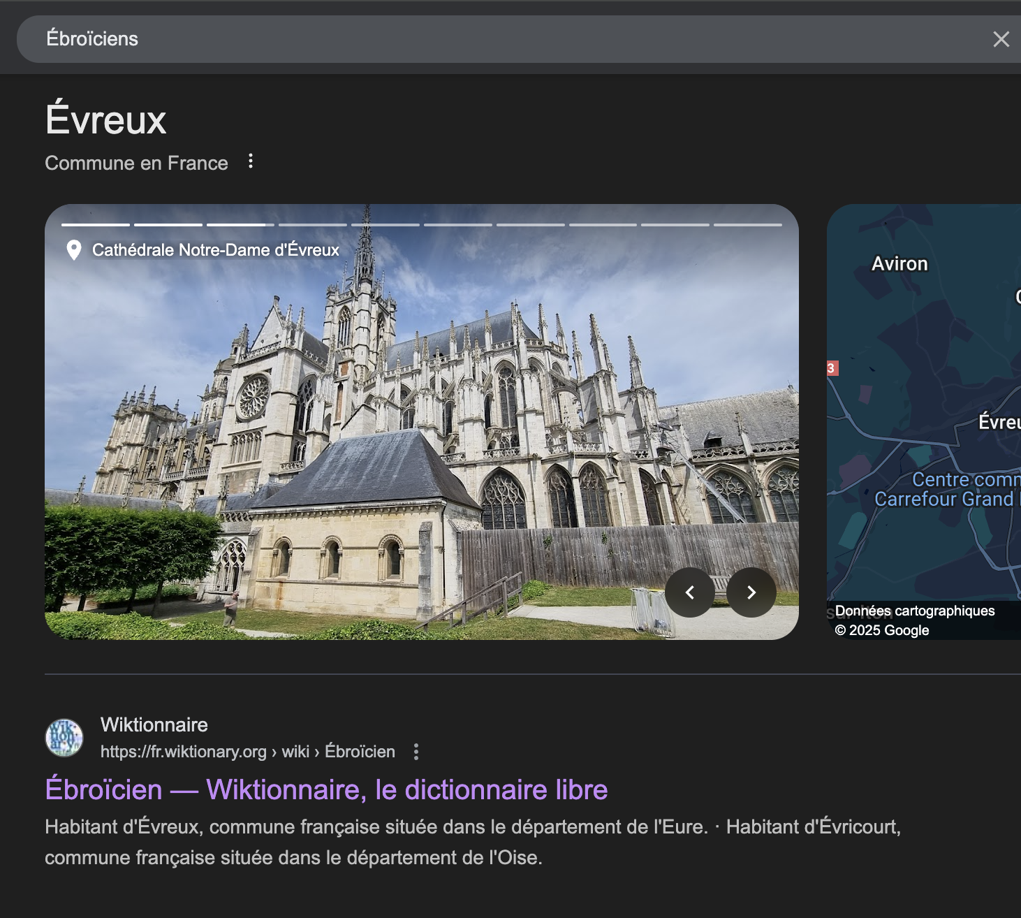Screen dimensions: 1021x918
Task: Click the location pin icon on the photo
Action: point(73,250)
